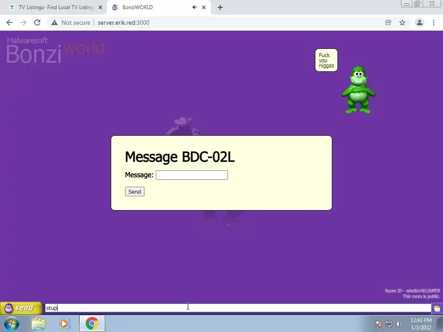Click the Not secure warning icon
The width and height of the screenshot is (443, 332).
point(55,22)
